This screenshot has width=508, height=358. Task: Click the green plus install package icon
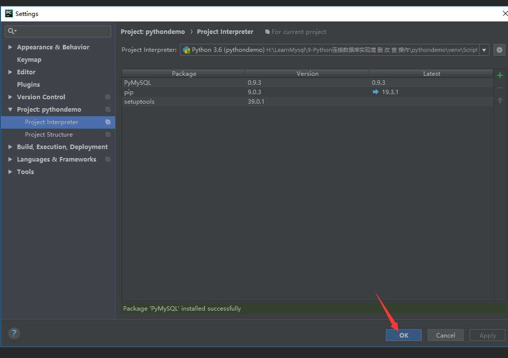(x=500, y=75)
